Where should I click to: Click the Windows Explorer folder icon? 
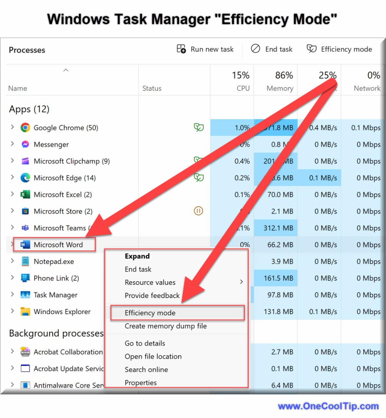coord(25,312)
